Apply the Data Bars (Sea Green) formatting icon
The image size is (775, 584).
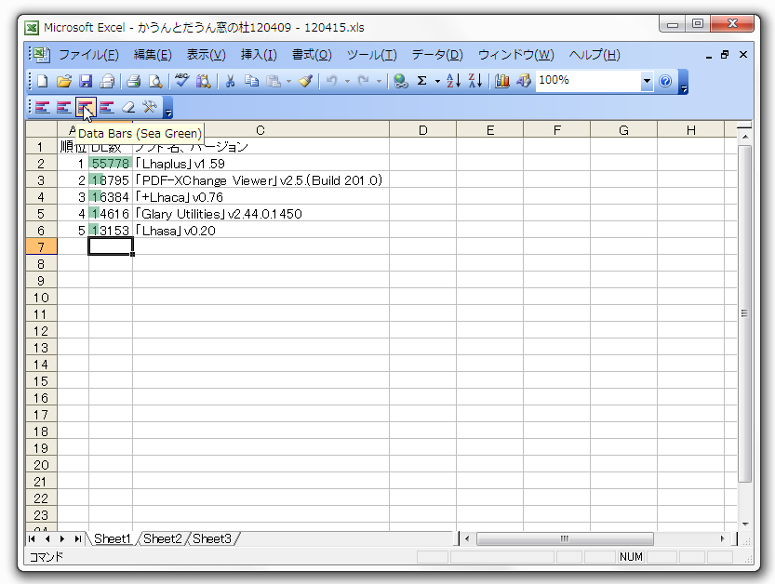[x=86, y=107]
